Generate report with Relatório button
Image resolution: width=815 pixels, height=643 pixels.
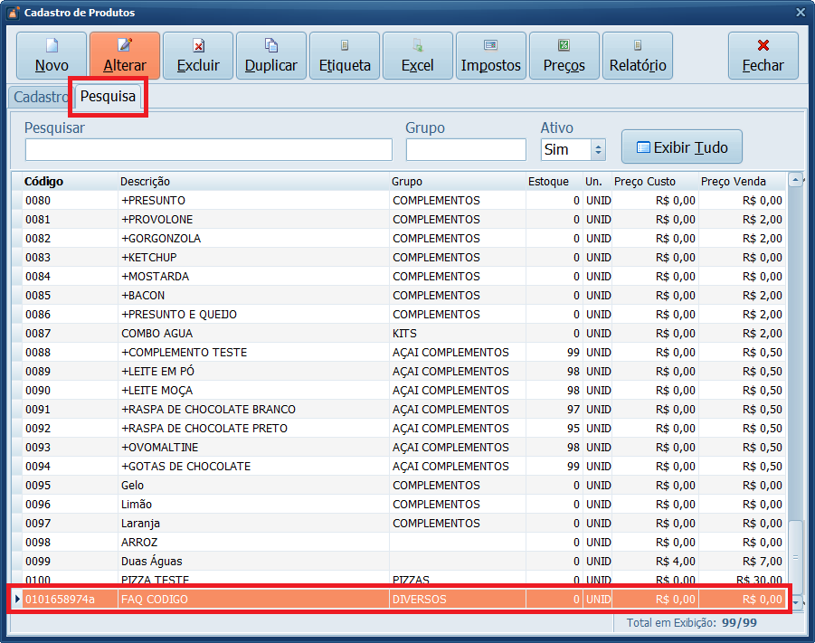[638, 55]
